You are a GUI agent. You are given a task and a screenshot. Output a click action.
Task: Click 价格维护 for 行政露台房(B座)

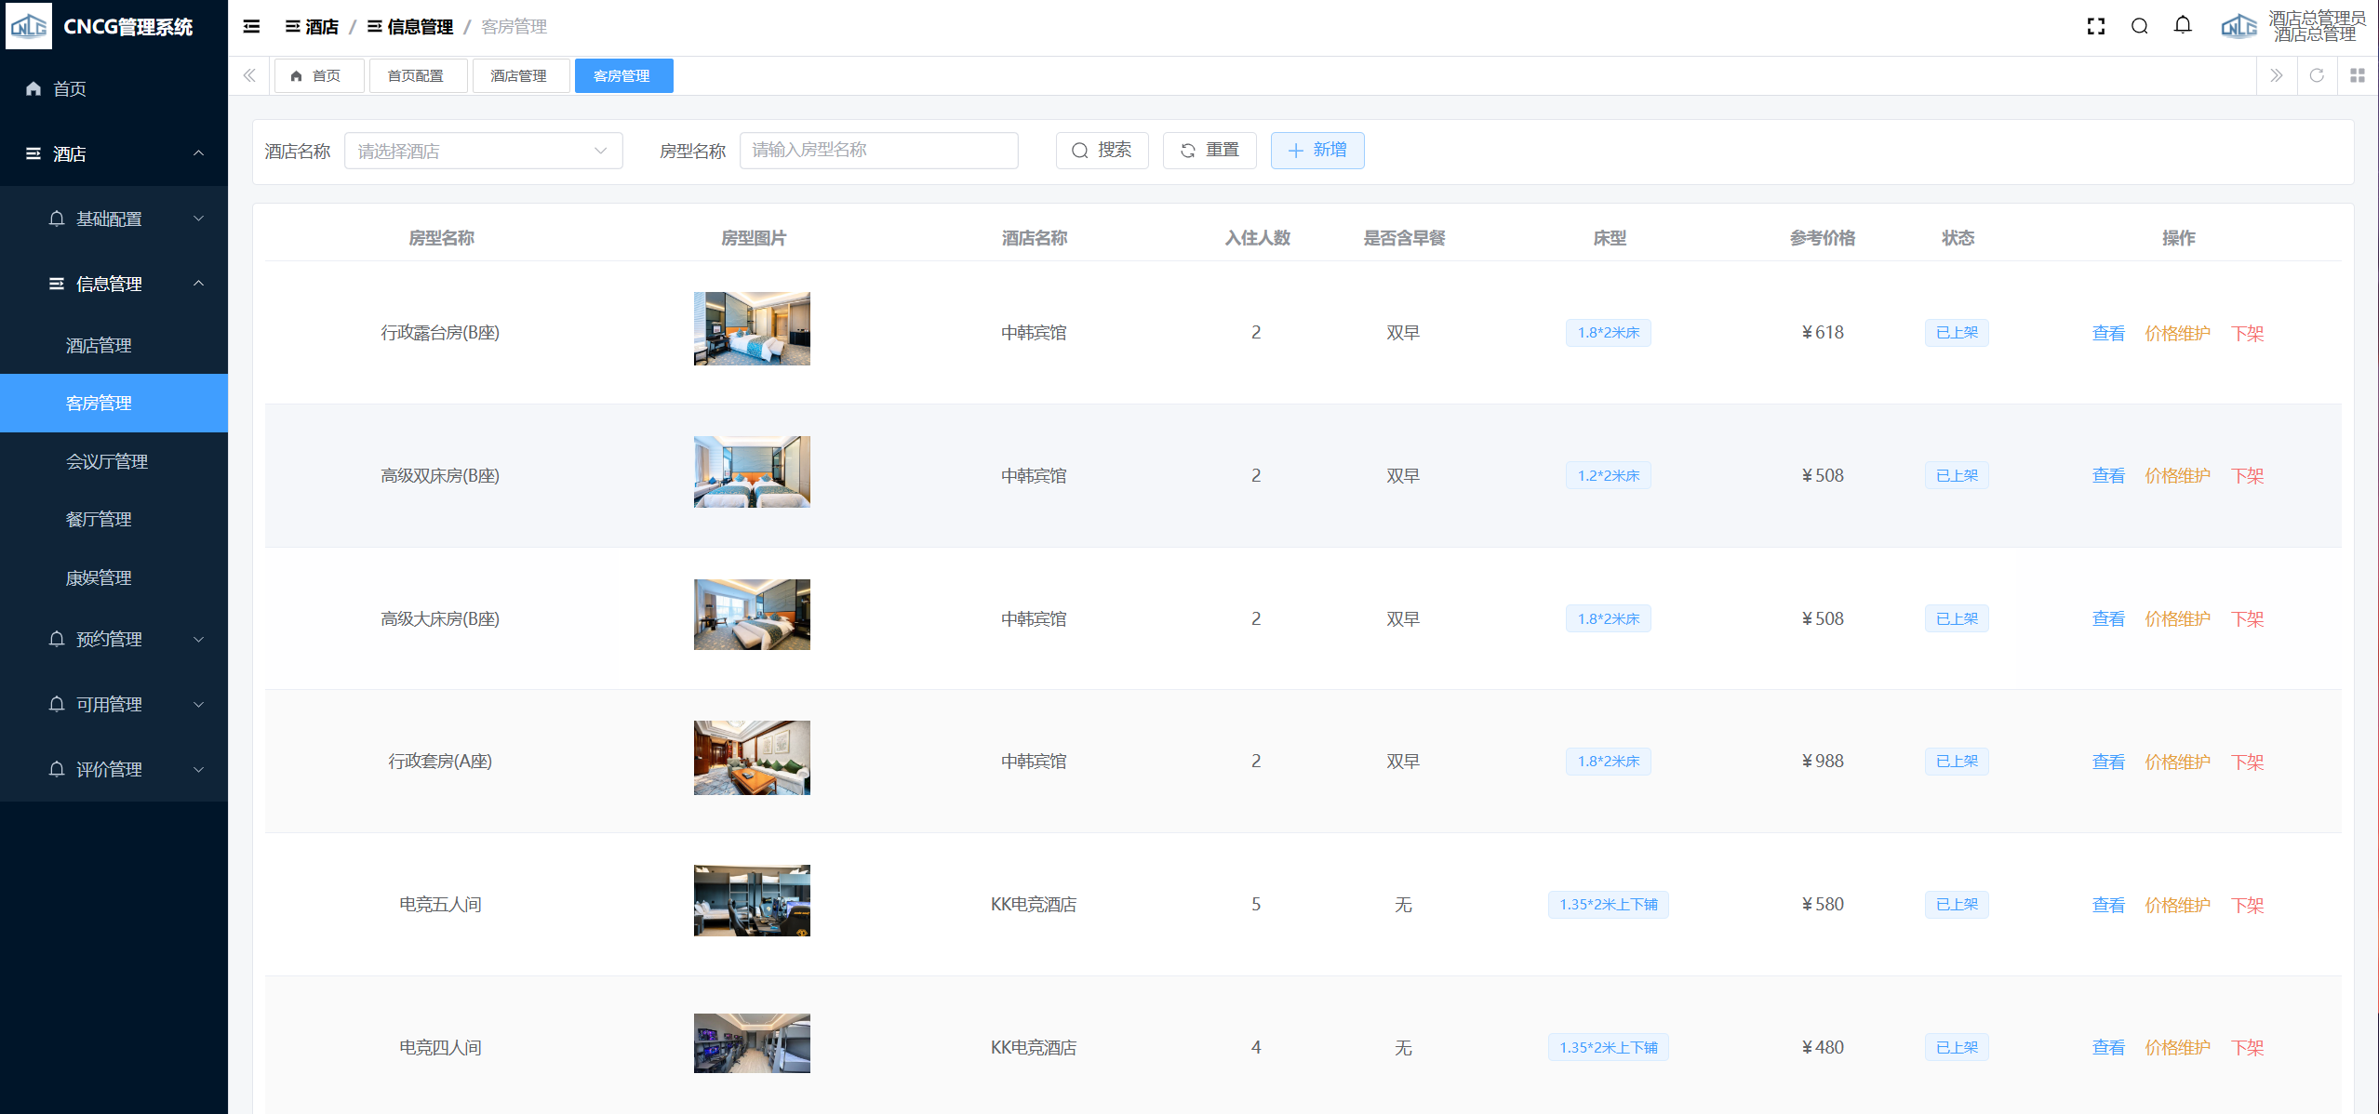tap(2176, 333)
